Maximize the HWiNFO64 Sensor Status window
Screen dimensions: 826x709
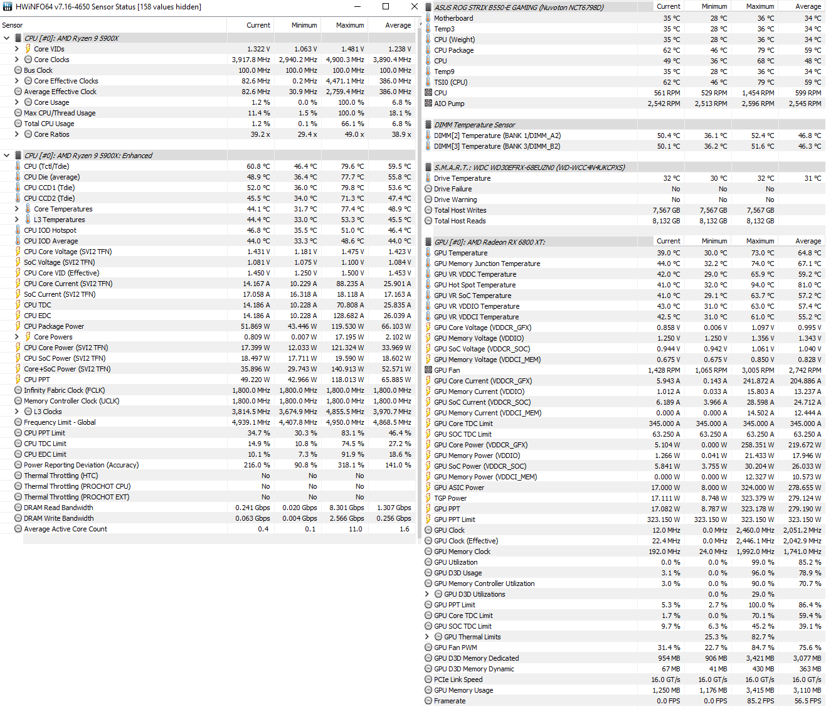coord(386,6)
